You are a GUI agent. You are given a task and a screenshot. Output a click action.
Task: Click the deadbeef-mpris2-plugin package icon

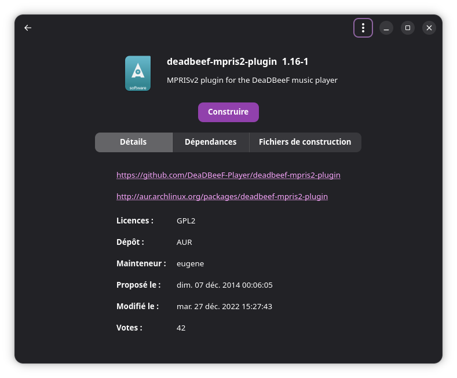tap(138, 74)
